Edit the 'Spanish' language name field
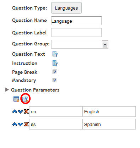 pos(109,124)
